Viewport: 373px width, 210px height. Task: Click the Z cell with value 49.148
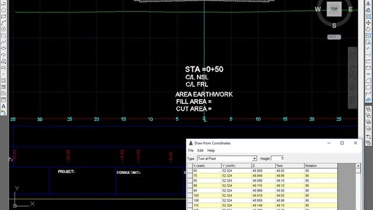[x=263, y=205]
